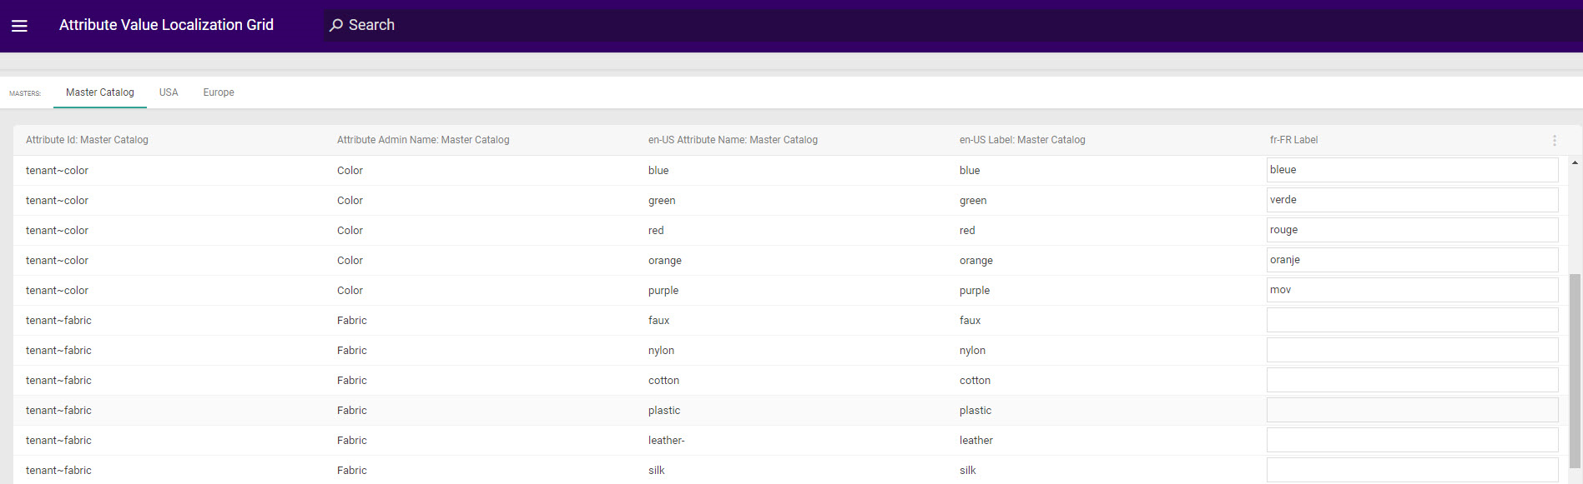Image resolution: width=1583 pixels, height=484 pixels.
Task: Click tenant~fabric id in the silk row
Action: point(58,470)
